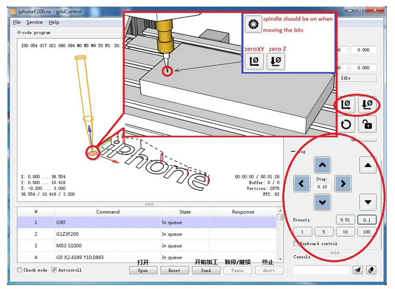395x289 pixels.
Task: Click the State column header
Action: (x=185, y=212)
